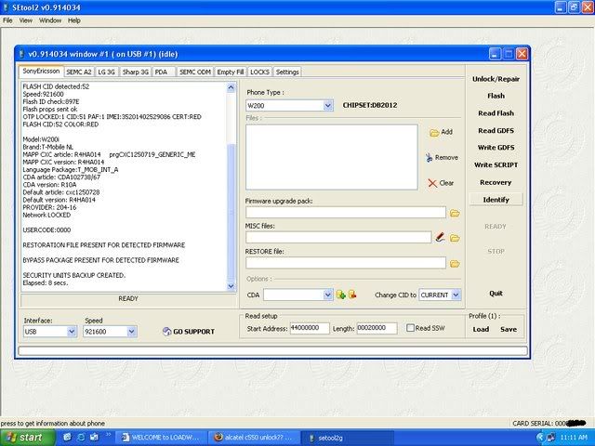The height and width of the screenshot is (446, 595).
Task: Click the inner window #1 title icon
Action: (22, 54)
